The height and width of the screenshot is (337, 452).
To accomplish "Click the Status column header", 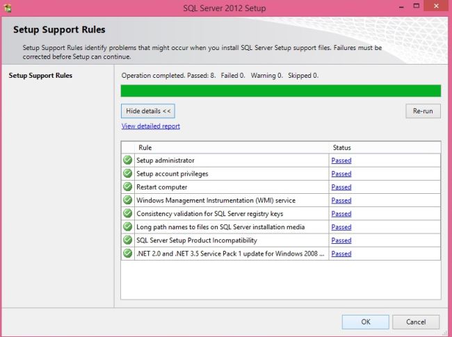I will click(385, 147).
